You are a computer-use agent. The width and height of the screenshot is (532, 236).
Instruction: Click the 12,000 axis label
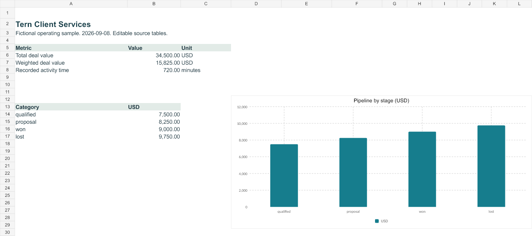click(x=242, y=107)
